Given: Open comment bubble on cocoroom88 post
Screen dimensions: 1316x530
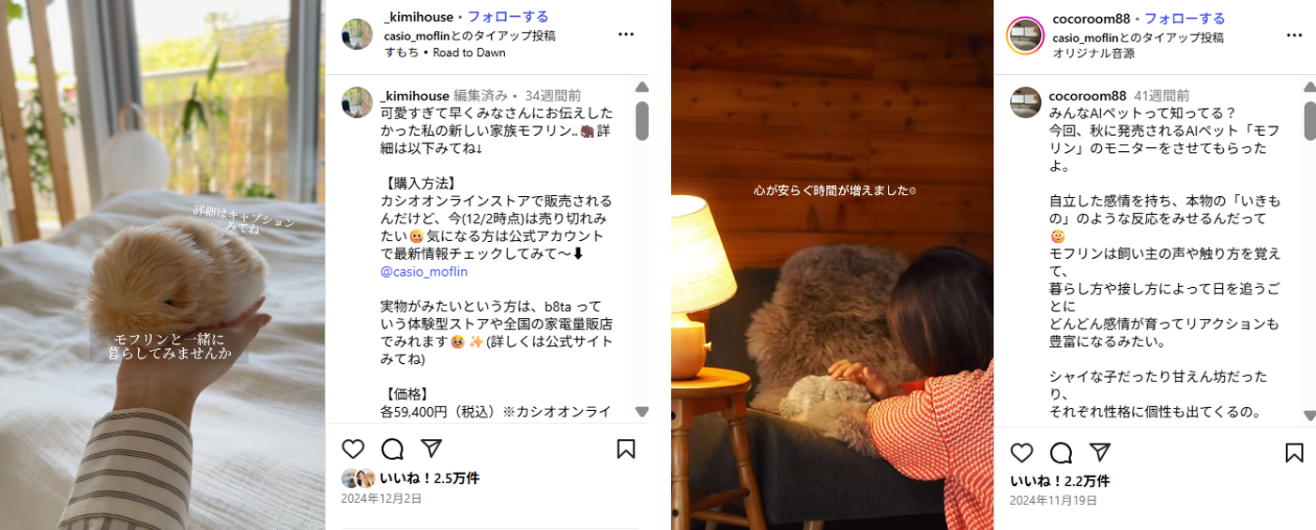Looking at the screenshot, I should [1061, 453].
